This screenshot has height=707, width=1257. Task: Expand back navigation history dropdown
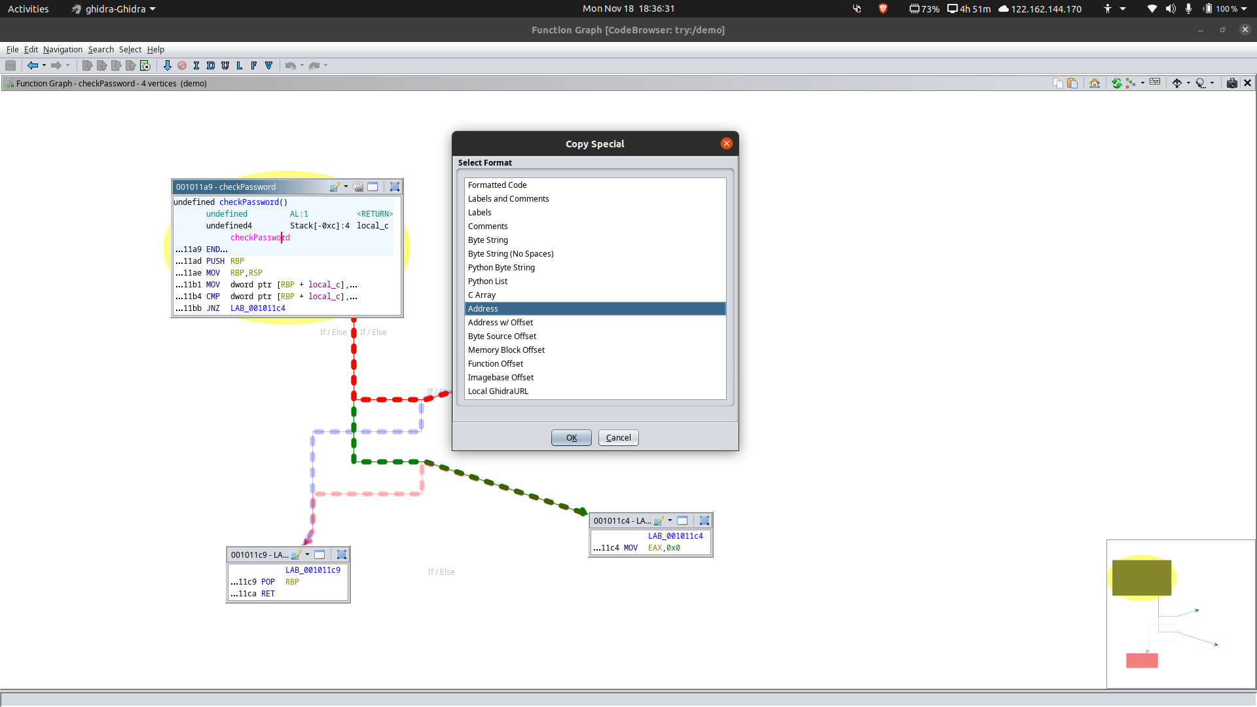point(44,65)
